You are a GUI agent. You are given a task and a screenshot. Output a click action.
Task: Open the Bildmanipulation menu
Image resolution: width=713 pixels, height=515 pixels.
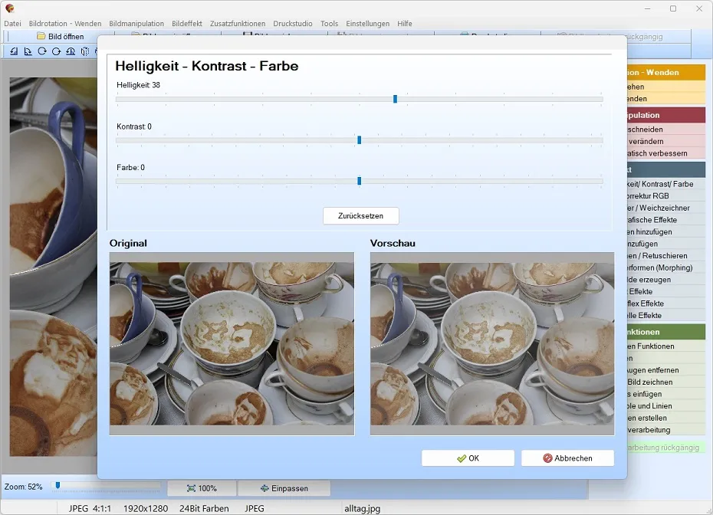[136, 24]
